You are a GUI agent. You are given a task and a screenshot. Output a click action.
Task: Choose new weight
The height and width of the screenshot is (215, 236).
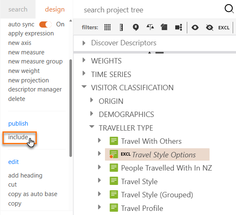24,71
